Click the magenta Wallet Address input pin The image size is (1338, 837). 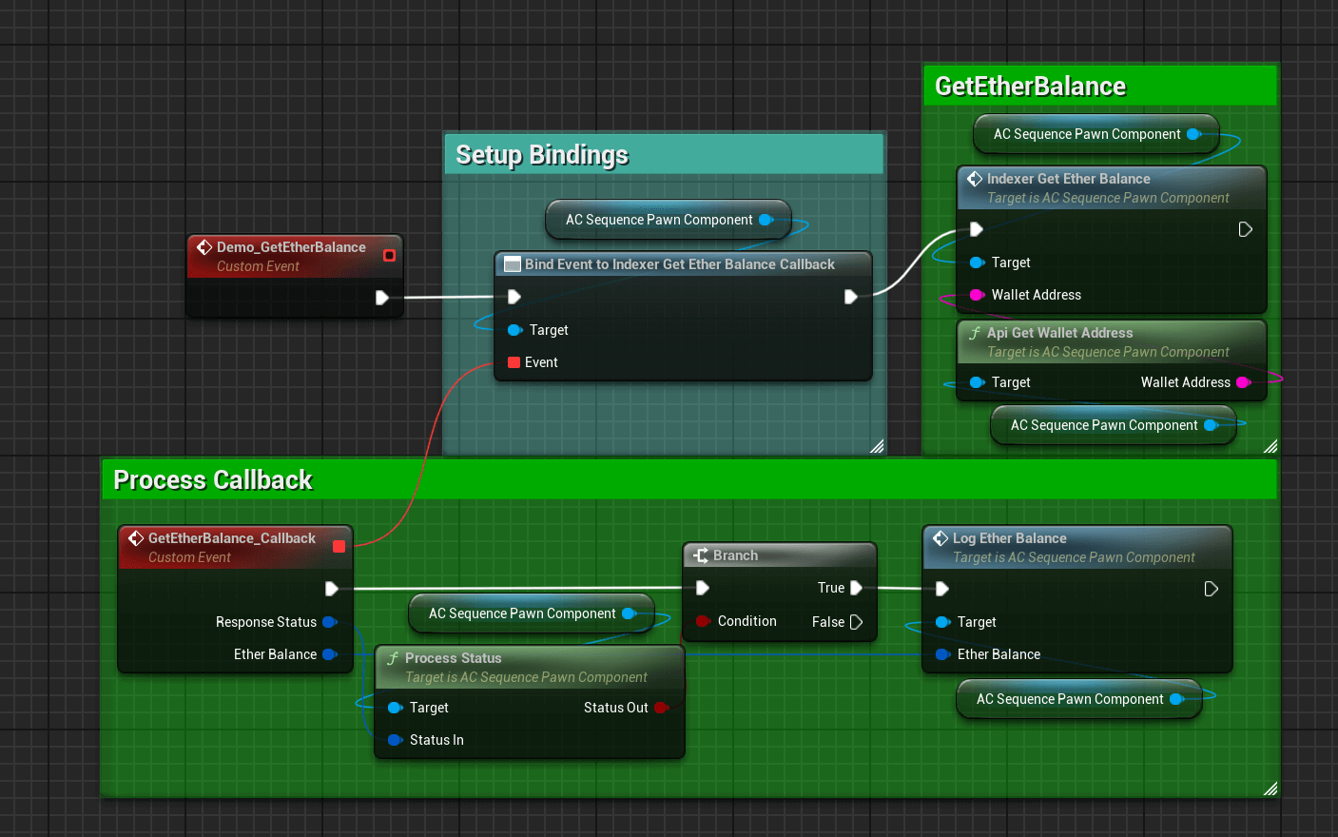point(977,295)
